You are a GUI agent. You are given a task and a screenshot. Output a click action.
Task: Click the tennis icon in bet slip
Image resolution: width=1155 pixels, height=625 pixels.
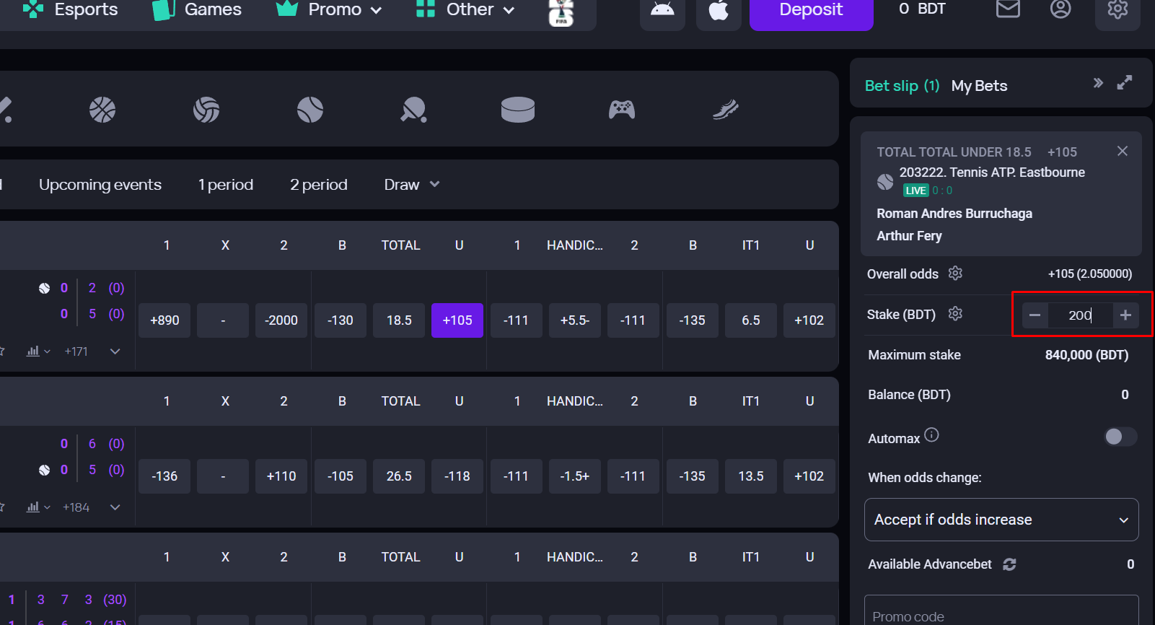(x=885, y=182)
